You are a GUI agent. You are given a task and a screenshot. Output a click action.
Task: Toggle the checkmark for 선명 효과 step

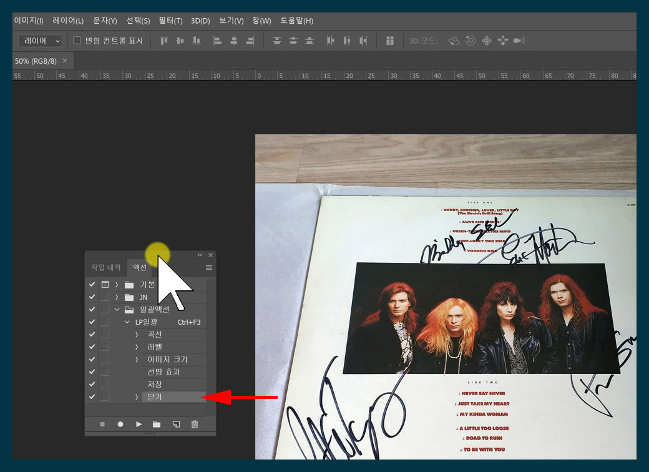pyautogui.click(x=92, y=372)
